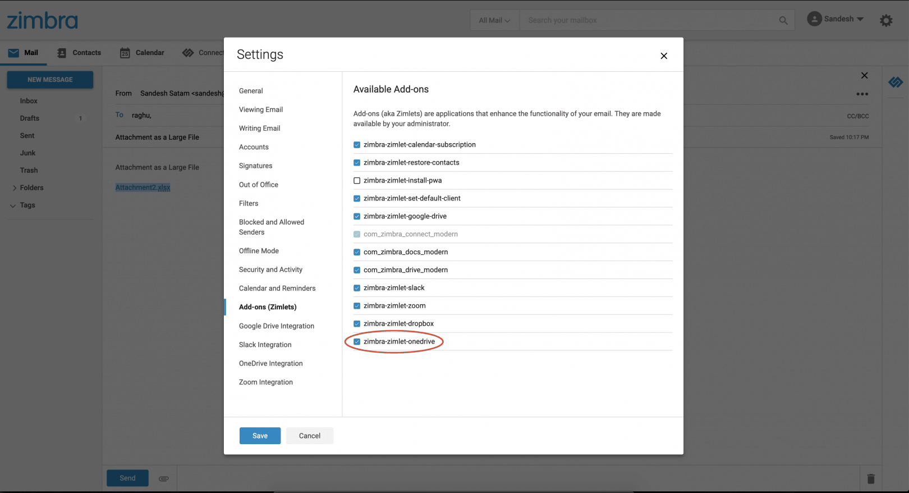Open Out of Office settings
The height and width of the screenshot is (493, 909).
[x=259, y=185]
